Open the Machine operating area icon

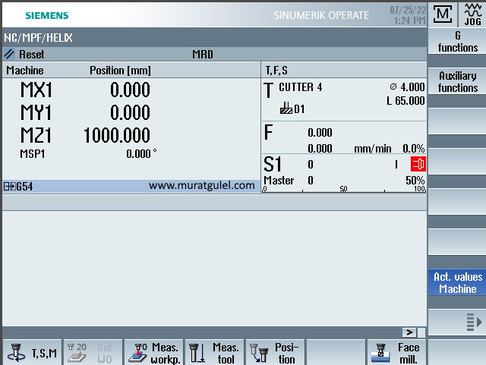[x=442, y=14]
